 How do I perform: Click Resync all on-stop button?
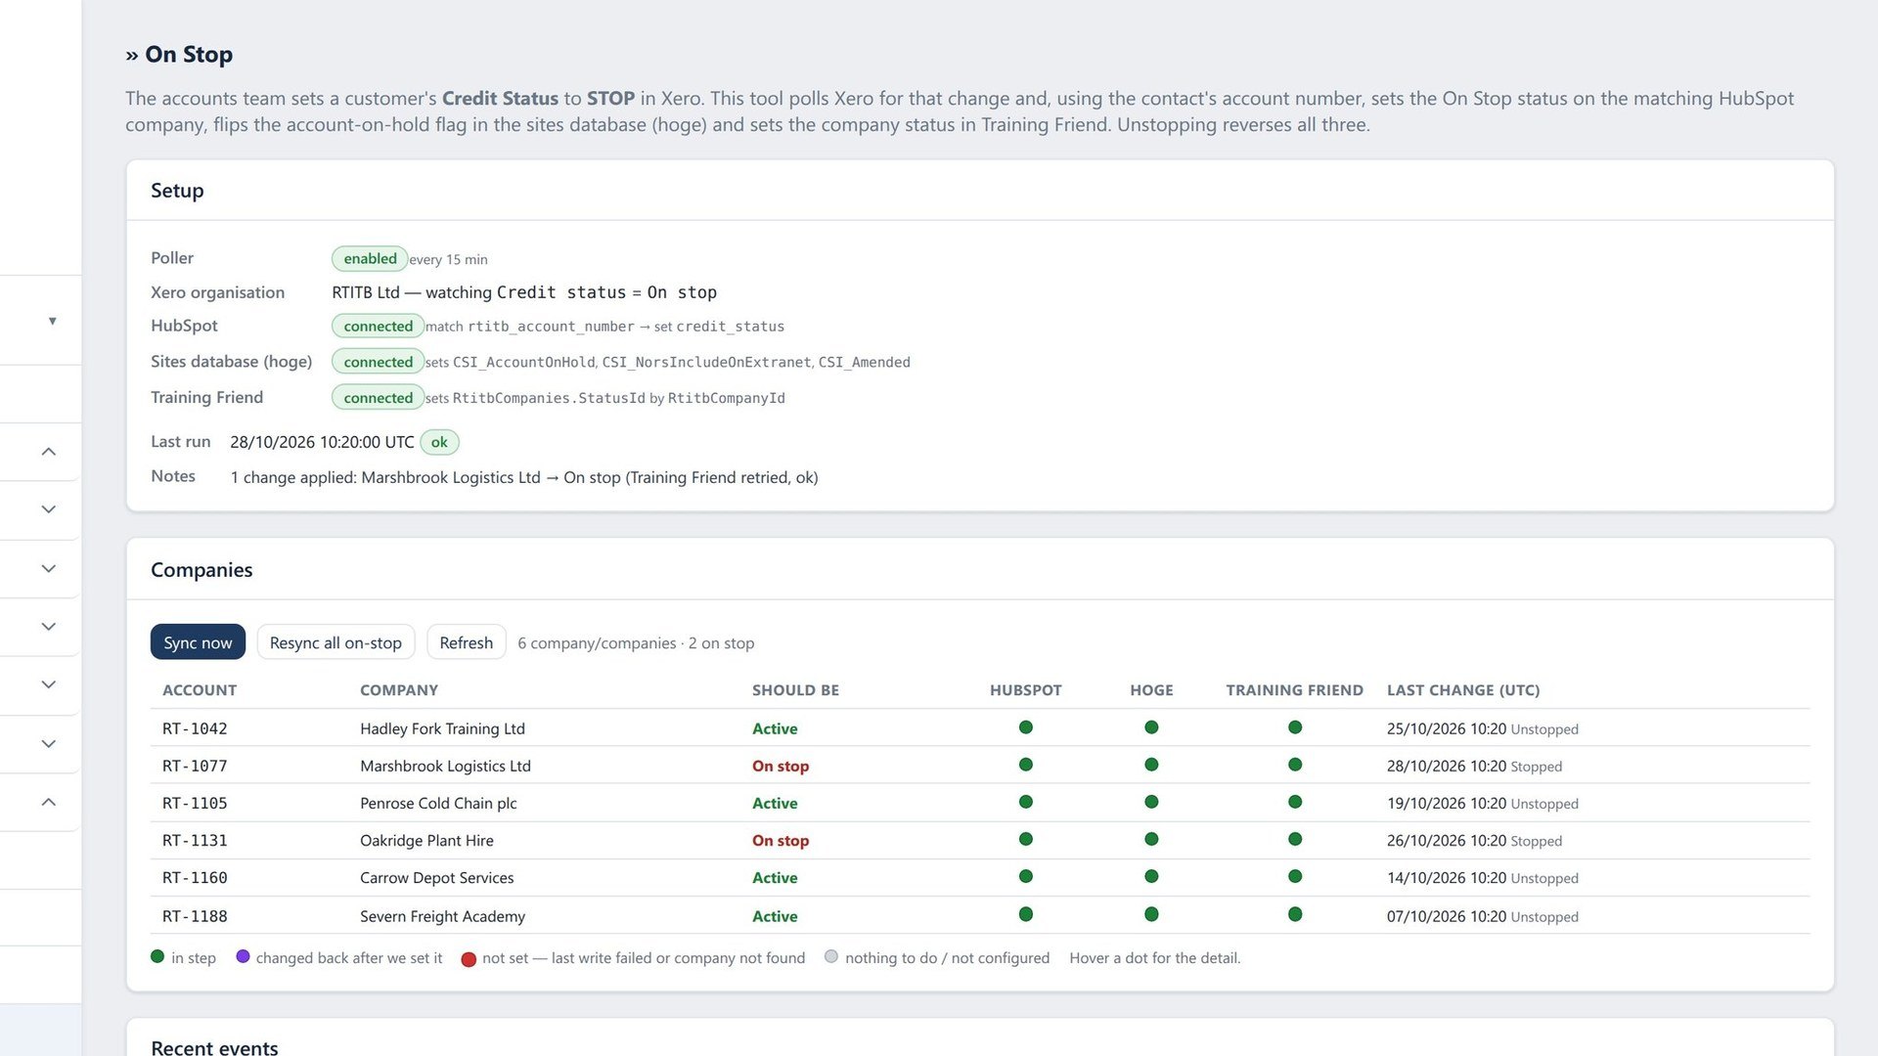335,642
